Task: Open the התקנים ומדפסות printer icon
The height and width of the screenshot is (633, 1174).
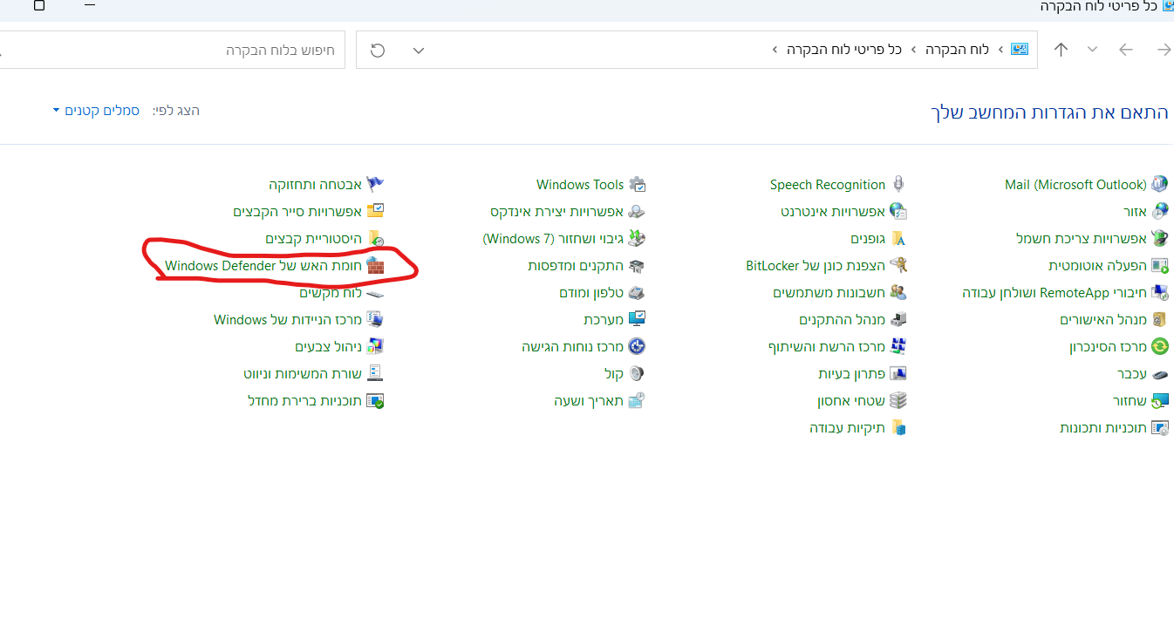Action: coord(637,265)
